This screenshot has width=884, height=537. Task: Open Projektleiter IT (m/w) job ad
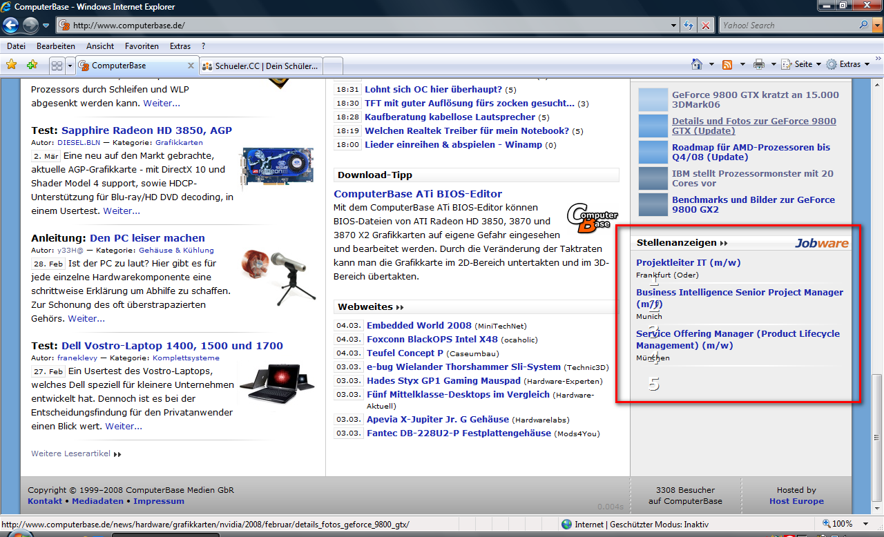(688, 263)
